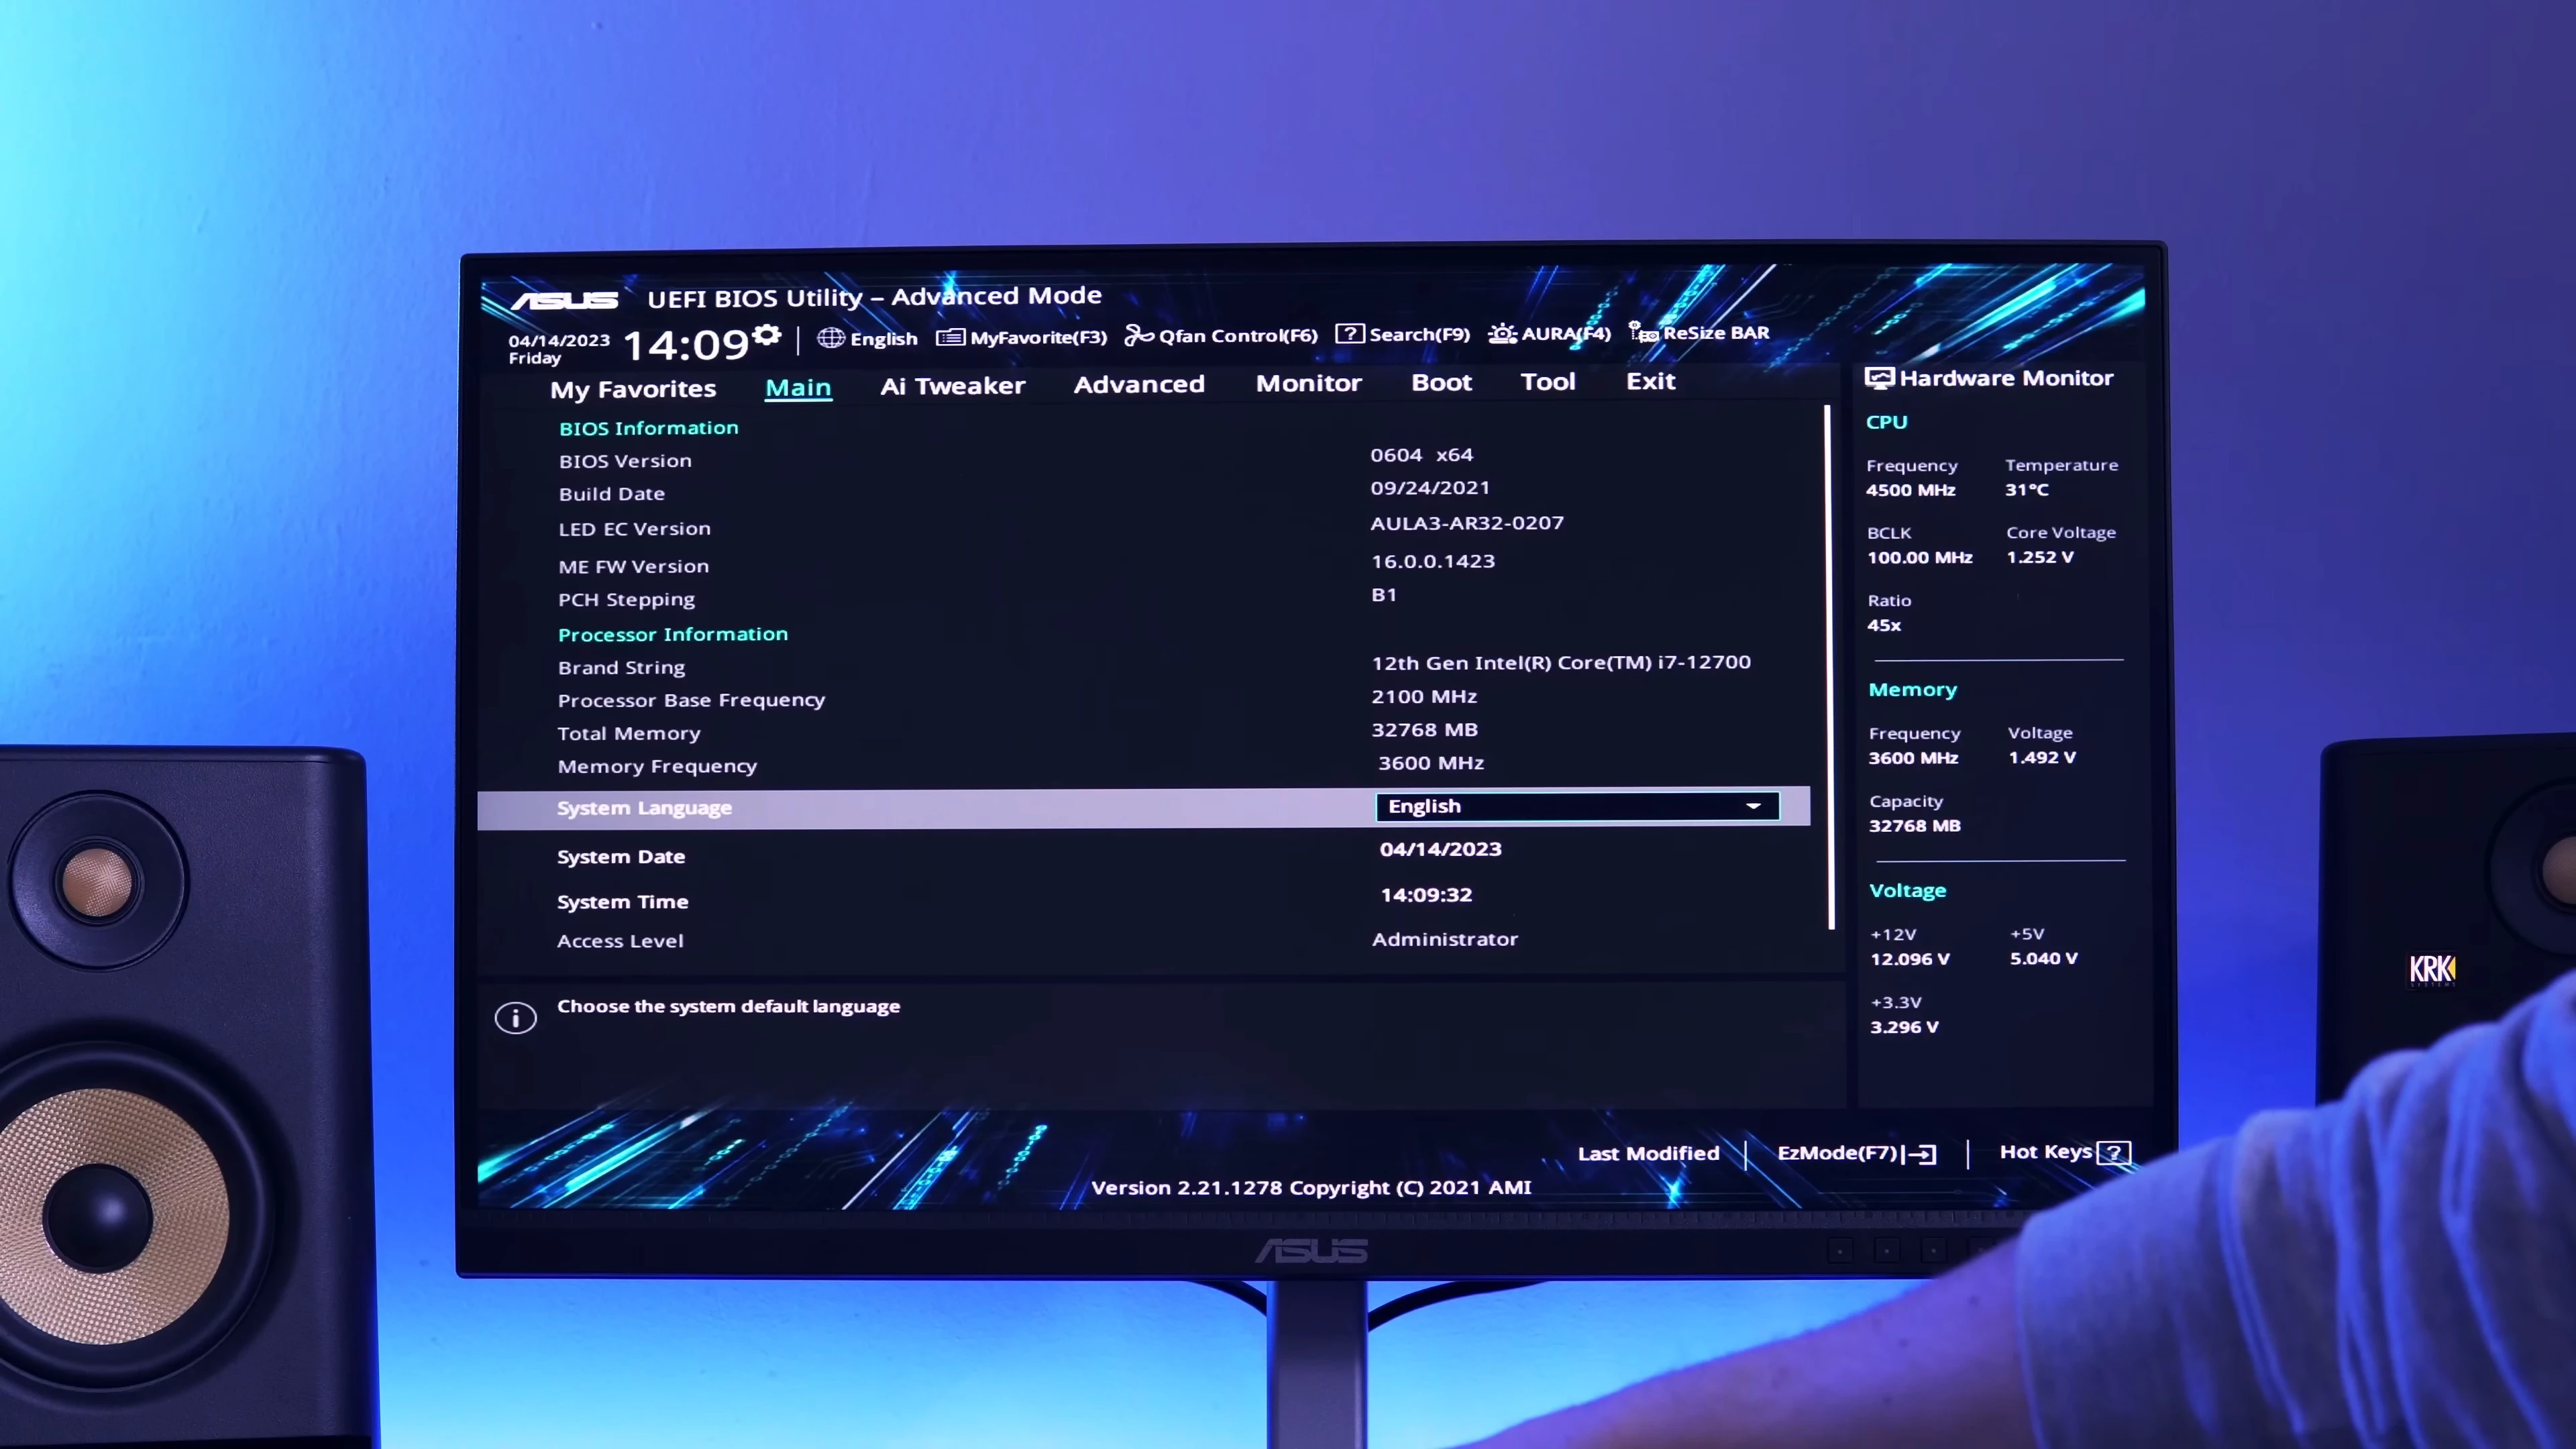Click Memory Frequency value 3600 MHz
The height and width of the screenshot is (1449, 2576).
click(1431, 763)
